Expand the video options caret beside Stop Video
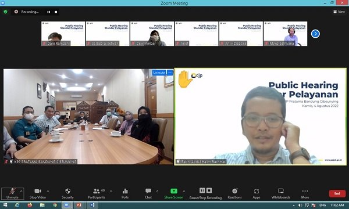Screen dimensions: 349x209 (x=48, y=191)
